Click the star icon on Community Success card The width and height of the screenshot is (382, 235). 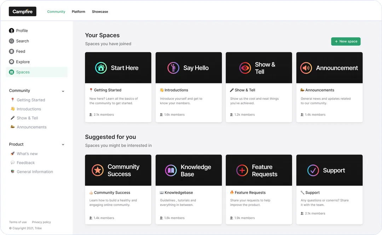click(98, 170)
